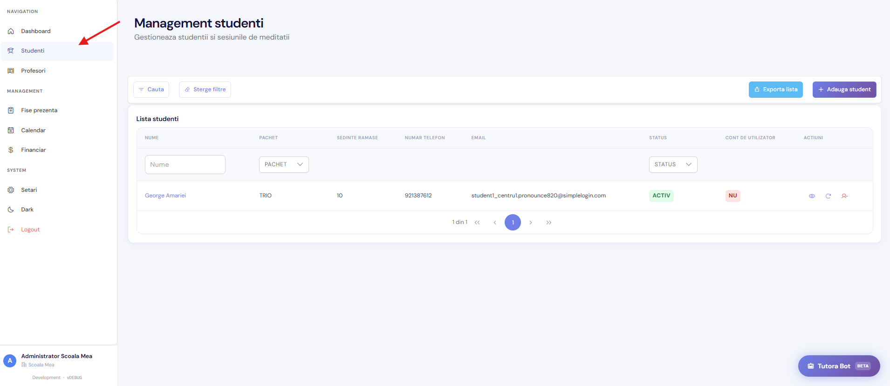Click the phone number 921387612
Viewport: 890px width, 386px height.
[x=418, y=196]
